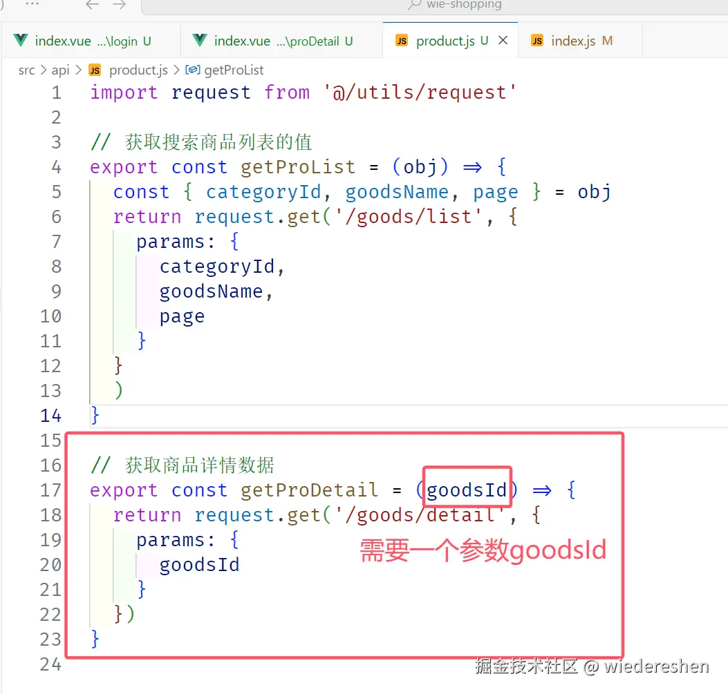Click the getProList symbol breadcrumb
This screenshot has height=694, width=728.
tap(234, 70)
